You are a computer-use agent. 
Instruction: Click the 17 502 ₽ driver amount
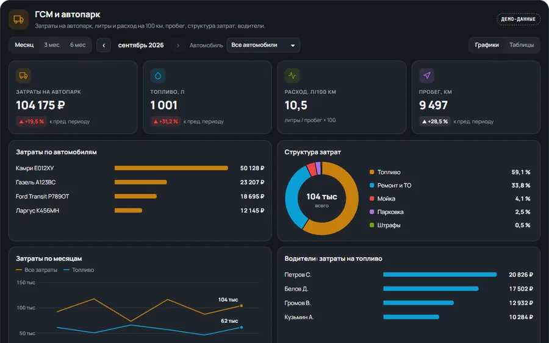click(521, 289)
